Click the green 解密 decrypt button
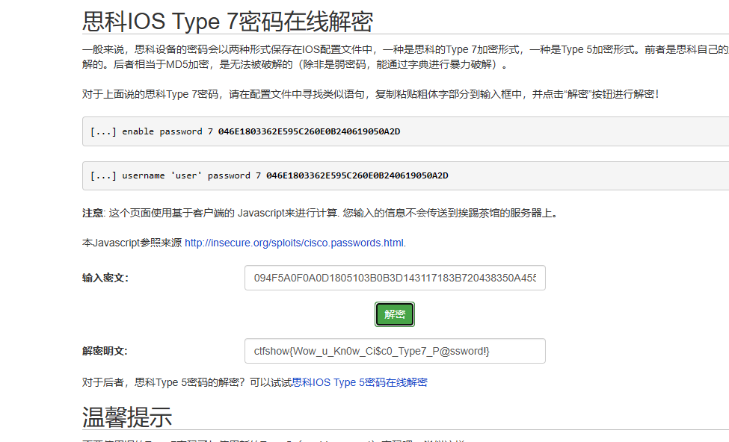The height and width of the screenshot is (442, 729). pos(394,314)
